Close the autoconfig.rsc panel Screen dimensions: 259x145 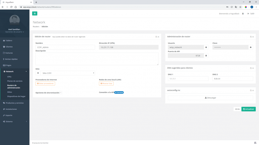(253, 90)
